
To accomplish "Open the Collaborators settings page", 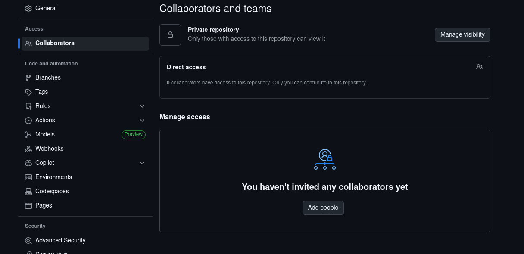I will pos(55,43).
